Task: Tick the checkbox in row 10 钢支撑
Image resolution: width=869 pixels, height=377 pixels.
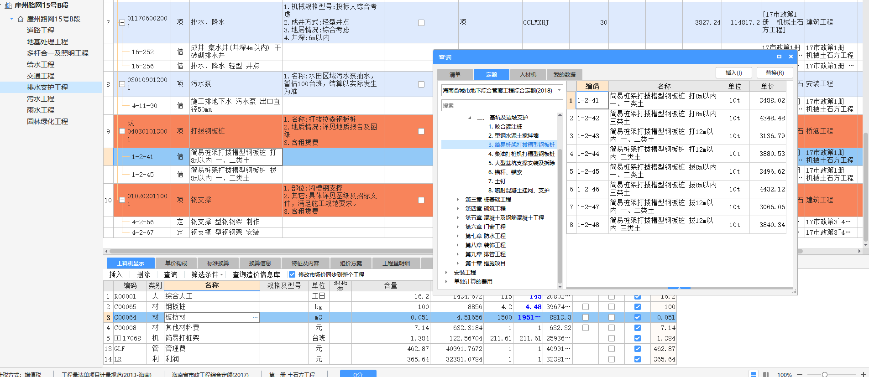Action: pos(421,200)
